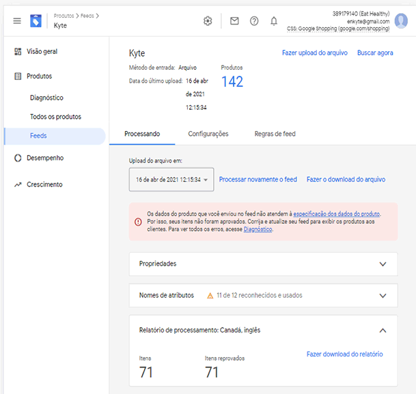Go to Diagnóstico in the sidebar
This screenshot has width=416, height=394.
tap(46, 98)
